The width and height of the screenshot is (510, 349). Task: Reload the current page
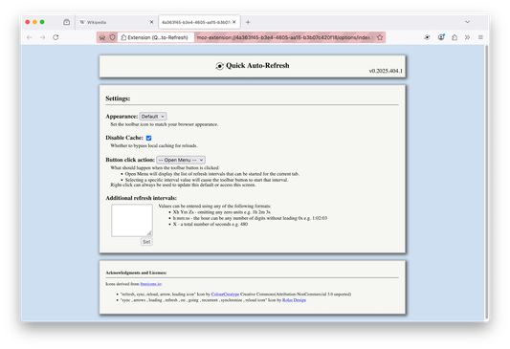[x=55, y=37]
